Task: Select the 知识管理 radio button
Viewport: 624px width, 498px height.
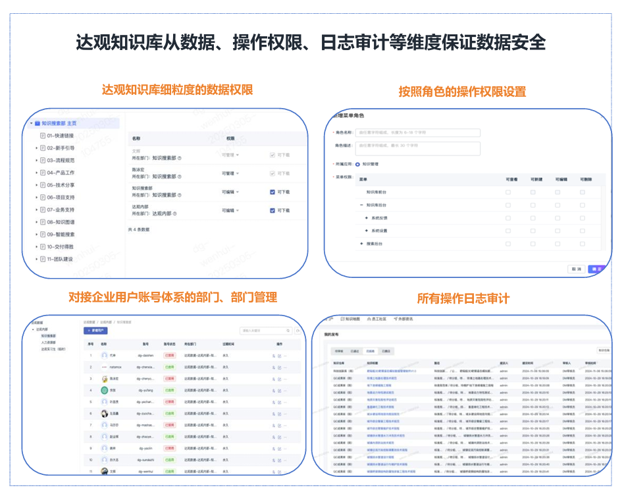Action: [357, 164]
